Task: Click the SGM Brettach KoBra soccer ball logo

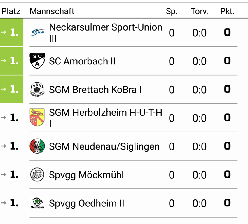Action: pyautogui.click(x=37, y=89)
